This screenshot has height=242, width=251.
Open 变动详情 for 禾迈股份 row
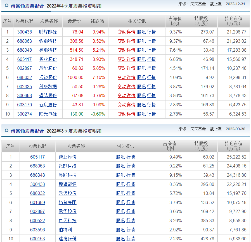126,77
